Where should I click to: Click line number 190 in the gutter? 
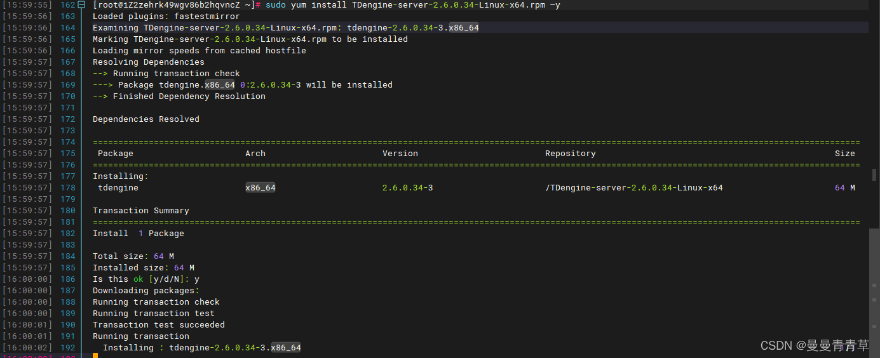tap(68, 325)
